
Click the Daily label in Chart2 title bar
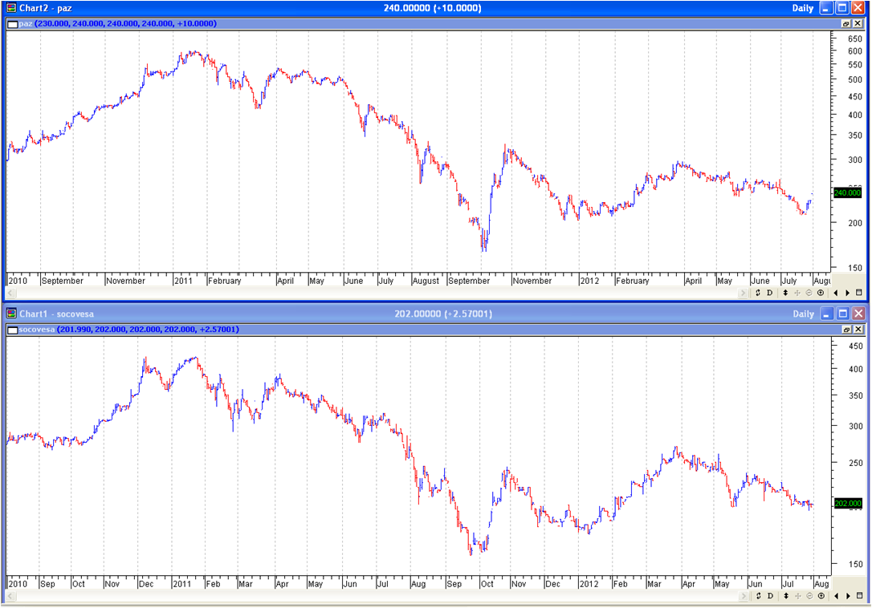(x=802, y=8)
